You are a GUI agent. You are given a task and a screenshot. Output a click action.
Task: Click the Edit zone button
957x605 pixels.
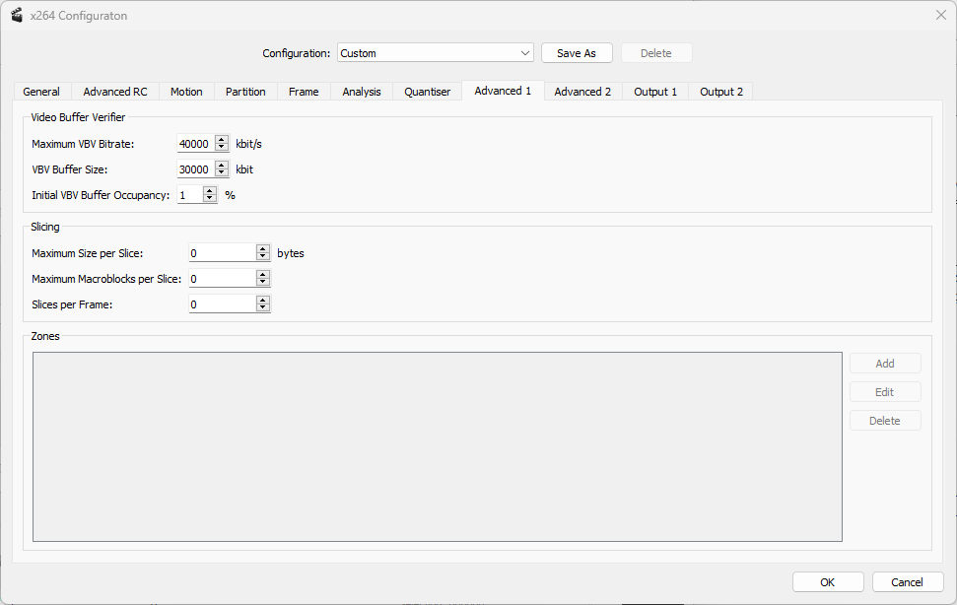[x=885, y=392]
